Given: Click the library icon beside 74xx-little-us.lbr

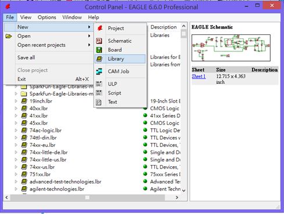Looking at the screenshot, I should [x=24, y=160].
